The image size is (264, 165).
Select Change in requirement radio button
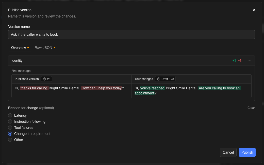[10, 134]
